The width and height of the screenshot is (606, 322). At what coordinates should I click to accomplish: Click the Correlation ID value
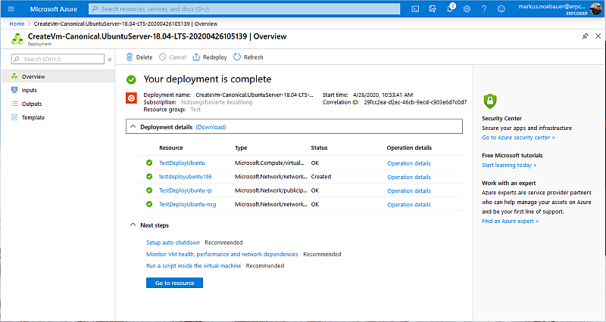click(415, 102)
